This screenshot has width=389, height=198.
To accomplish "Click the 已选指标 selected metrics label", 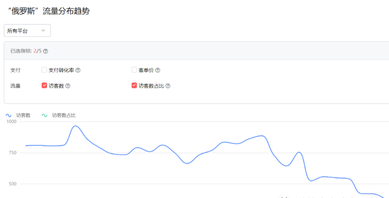I will coord(21,51).
